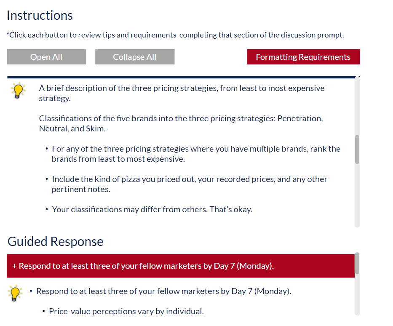
Task: Collapse the red 'Respond to at least three' bar
Action: pos(181,266)
